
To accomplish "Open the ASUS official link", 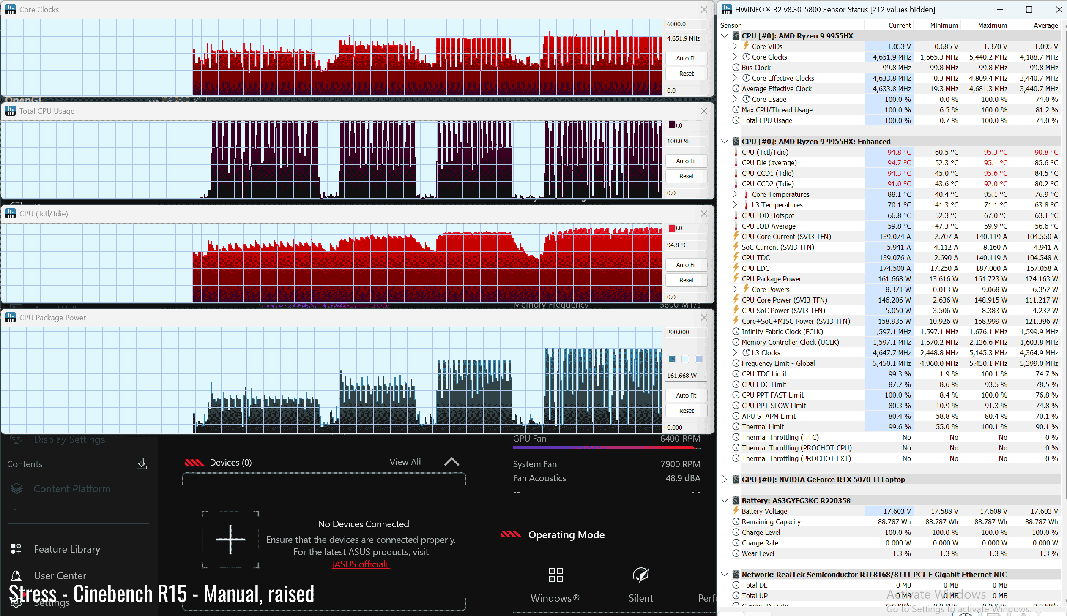I will point(361,564).
